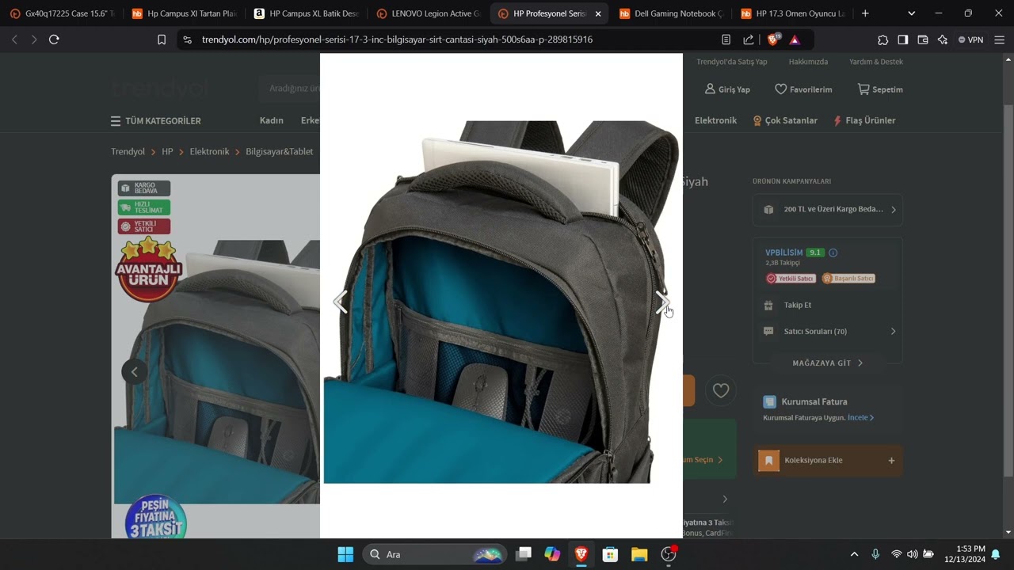This screenshot has height=570, width=1014.
Task: Open Copilot app from taskbar
Action: 552,554
